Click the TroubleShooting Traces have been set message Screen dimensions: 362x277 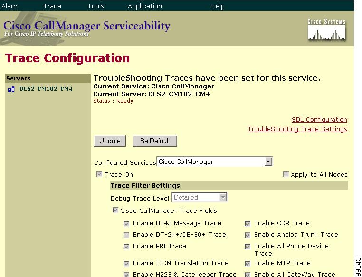coord(207,78)
